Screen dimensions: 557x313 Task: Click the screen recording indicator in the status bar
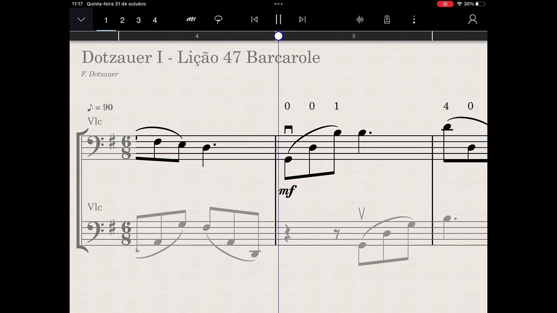445,4
